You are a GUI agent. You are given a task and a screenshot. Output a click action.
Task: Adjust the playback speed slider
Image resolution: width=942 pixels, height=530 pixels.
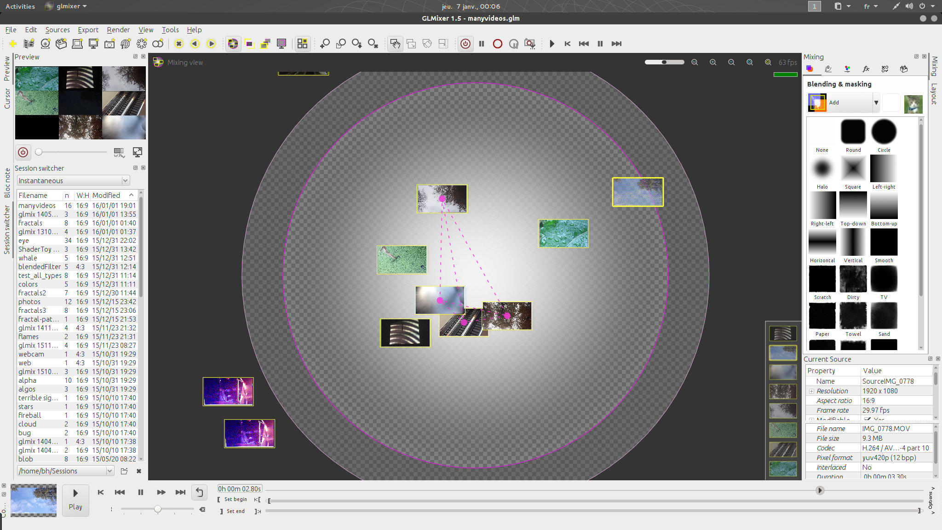[157, 509]
